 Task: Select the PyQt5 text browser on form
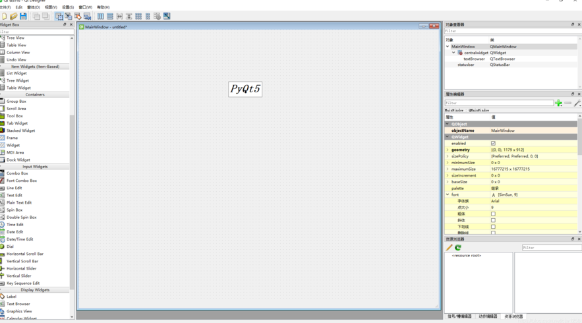[245, 89]
